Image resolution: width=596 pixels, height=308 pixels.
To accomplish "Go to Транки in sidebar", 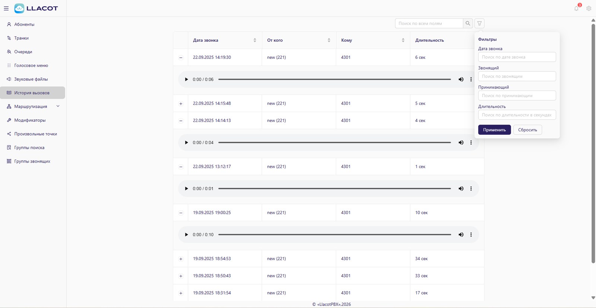I will coord(32,38).
